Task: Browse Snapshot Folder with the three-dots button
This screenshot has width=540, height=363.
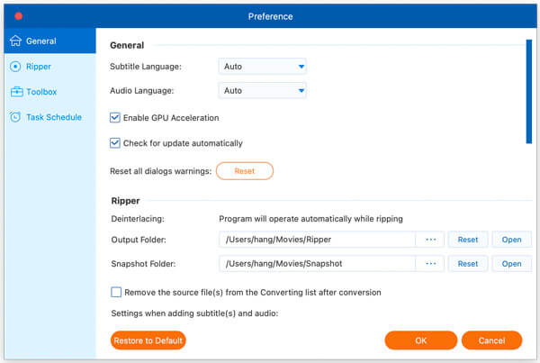Action: pos(429,264)
